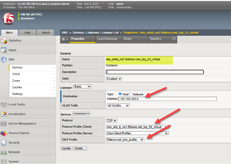Click the gear settings icon in tab bar

pos(64,39)
